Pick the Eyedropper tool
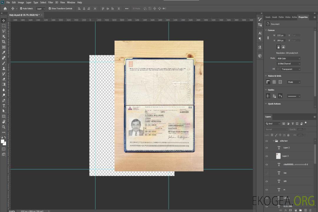318x212 pixels. pos(4,52)
